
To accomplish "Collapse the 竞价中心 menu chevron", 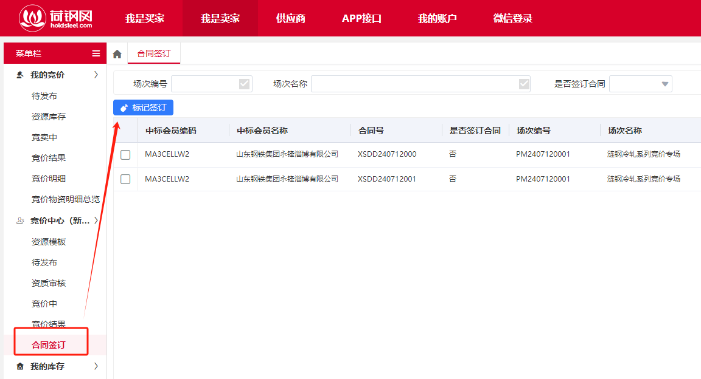I will pyautogui.click(x=96, y=220).
